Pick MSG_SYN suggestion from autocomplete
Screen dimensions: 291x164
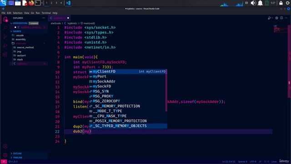tap(127, 91)
